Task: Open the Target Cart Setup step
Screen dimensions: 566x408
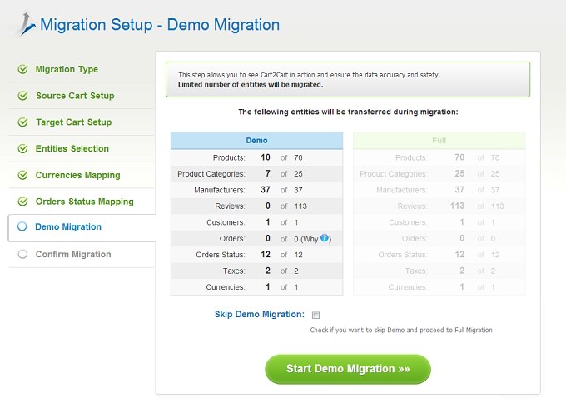Action: click(x=73, y=122)
